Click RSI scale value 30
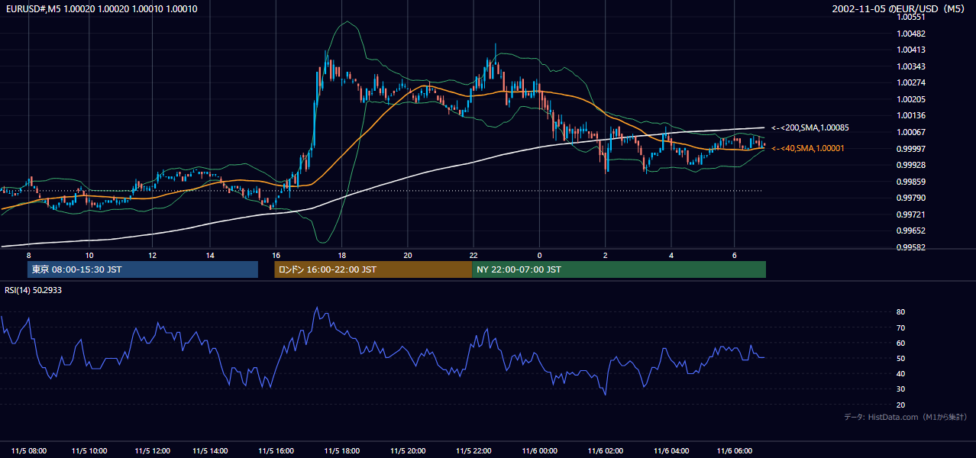Image resolution: width=976 pixels, height=458 pixels. (901, 389)
